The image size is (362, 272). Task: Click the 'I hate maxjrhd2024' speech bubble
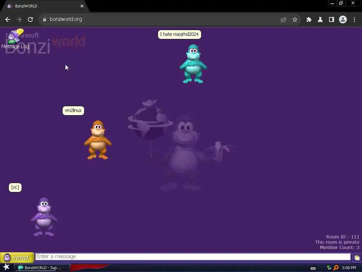pos(179,34)
